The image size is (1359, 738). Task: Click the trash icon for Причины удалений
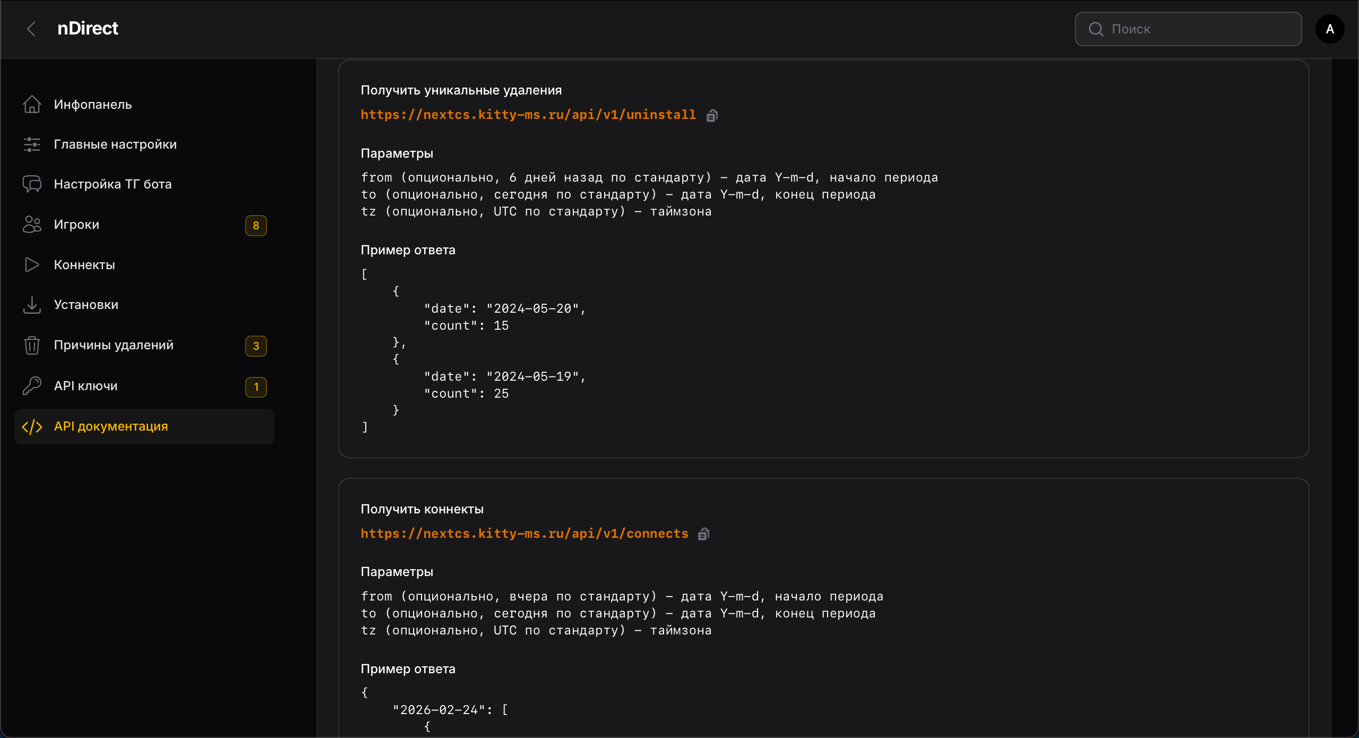32,345
